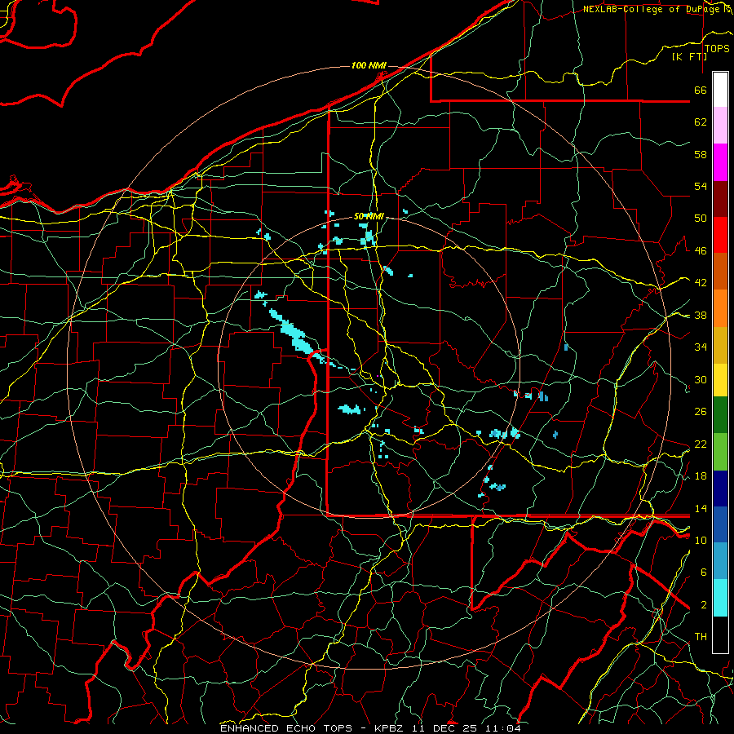The image size is (734, 734).
Task: Click the legend value "46"
Action: point(701,251)
